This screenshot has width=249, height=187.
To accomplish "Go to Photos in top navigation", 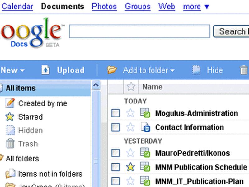I will coord(104,7).
